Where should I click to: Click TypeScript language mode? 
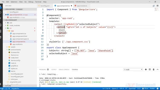(132, 88)
